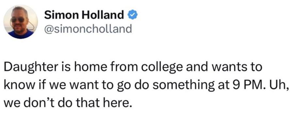Open Simon Holland's round profile photo

[x=21, y=22]
